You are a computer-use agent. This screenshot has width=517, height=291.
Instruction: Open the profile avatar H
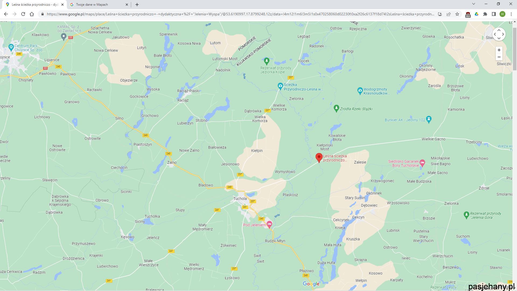click(x=502, y=14)
